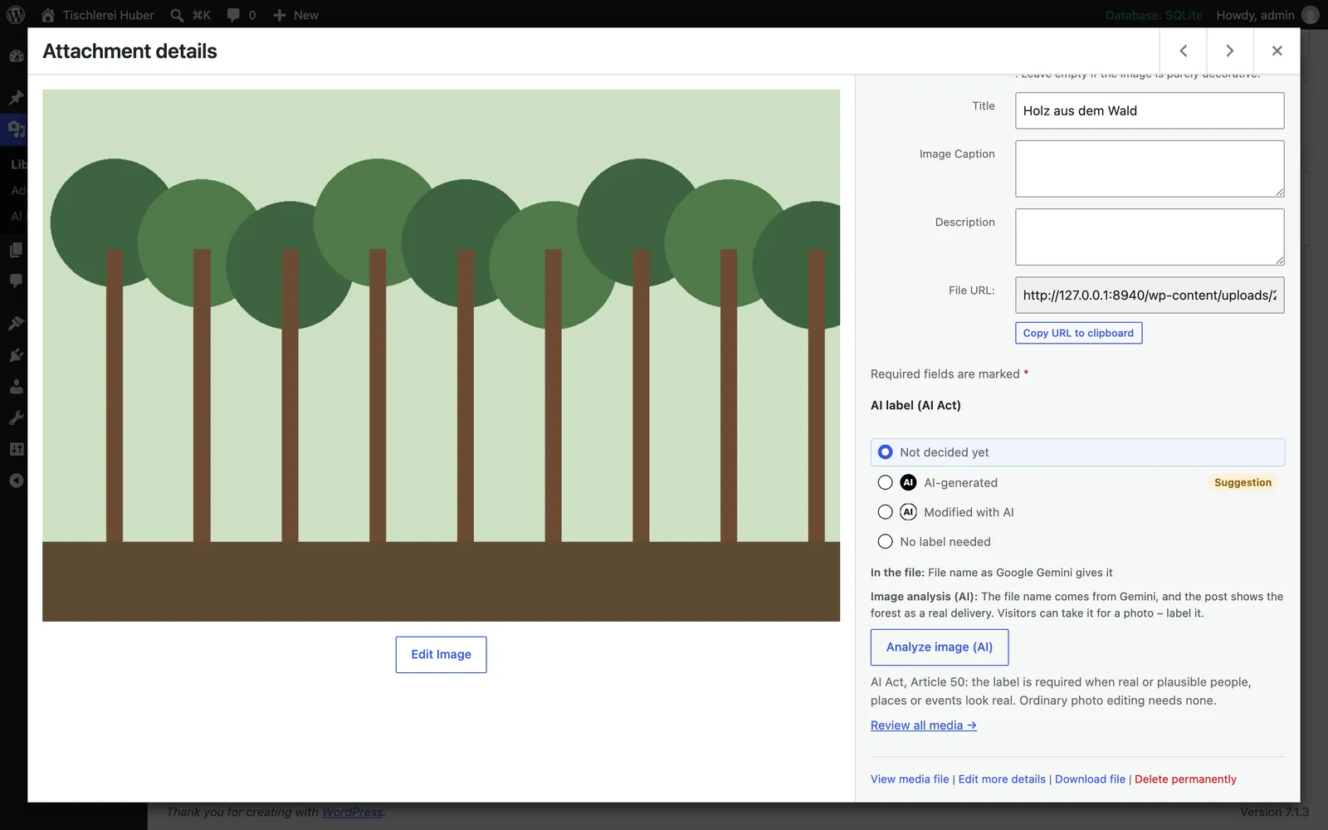The width and height of the screenshot is (1328, 830).
Task: Open Tools wrench icon in sidebar
Action: 16,417
